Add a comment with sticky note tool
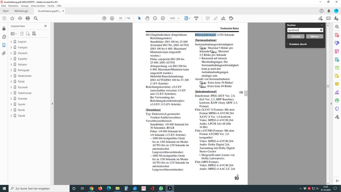The width and height of the screenshot is (341, 192). [x=208, y=18]
